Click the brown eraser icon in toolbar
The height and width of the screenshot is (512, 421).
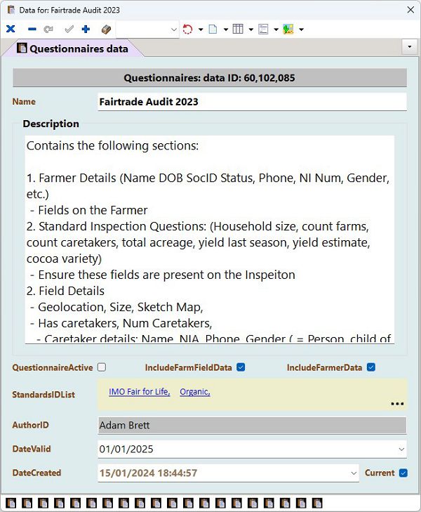pyautogui.click(x=107, y=29)
